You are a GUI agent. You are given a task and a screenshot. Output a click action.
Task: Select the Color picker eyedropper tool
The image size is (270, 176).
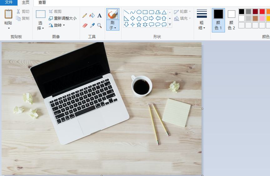click(92, 26)
